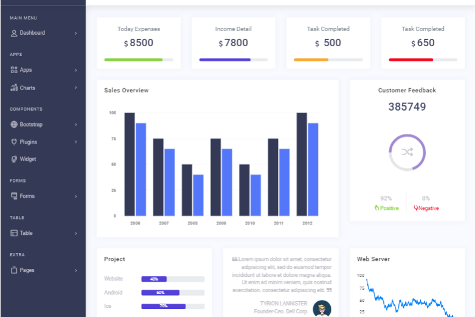Click the Pages clipboard icon

14,270
